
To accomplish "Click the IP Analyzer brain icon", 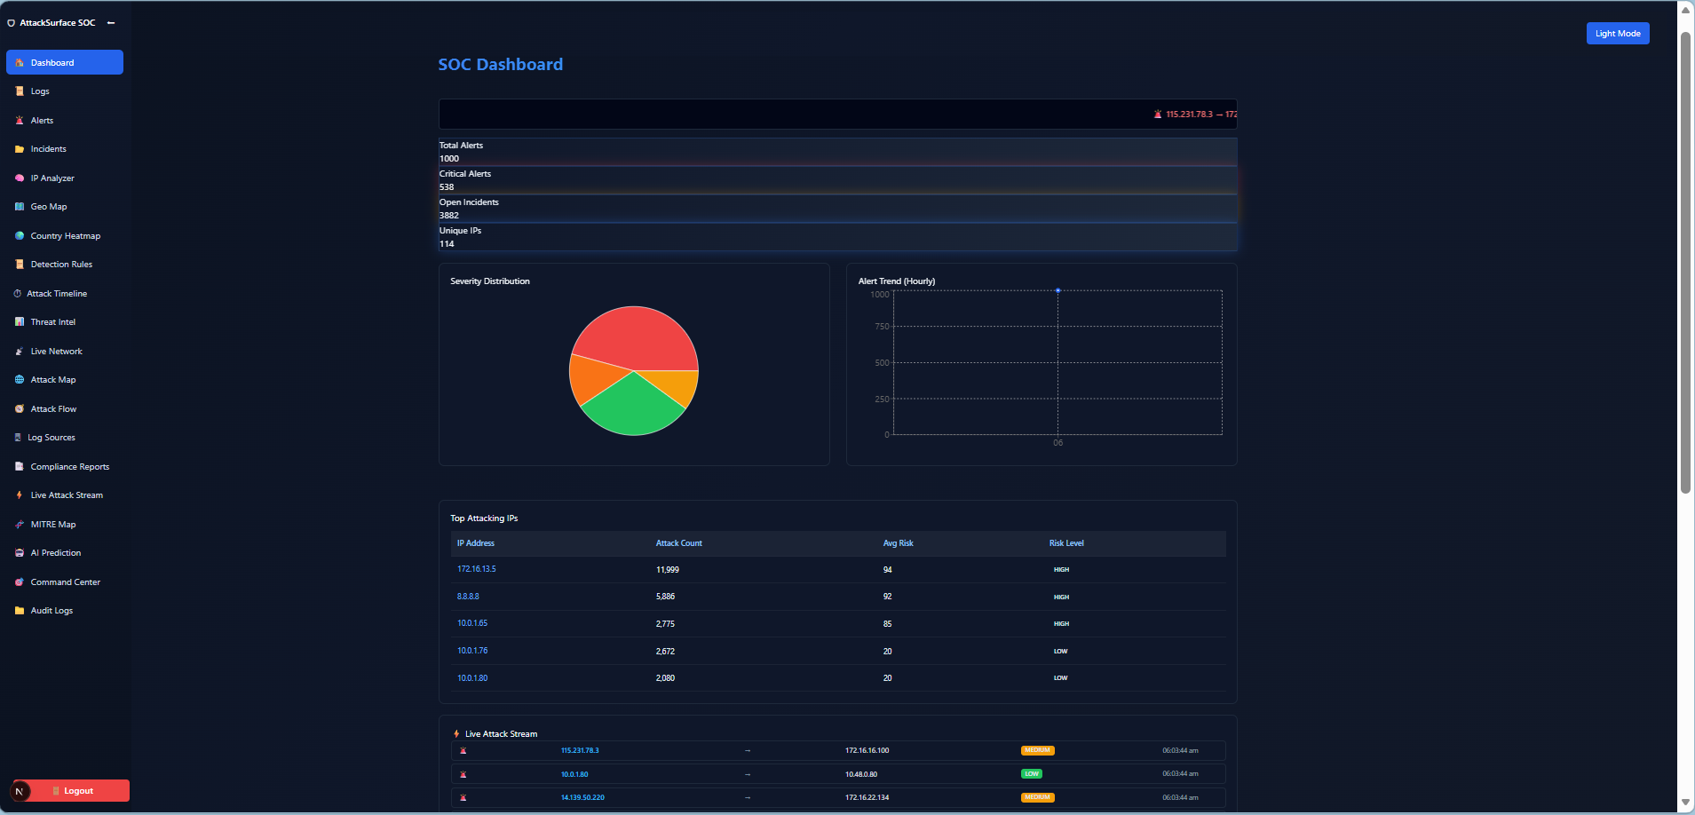I will point(20,178).
